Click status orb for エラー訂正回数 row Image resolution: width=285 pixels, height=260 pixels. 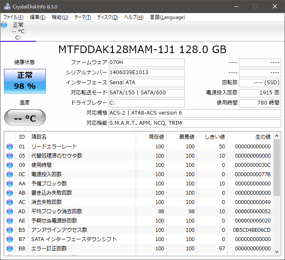coord(10,249)
